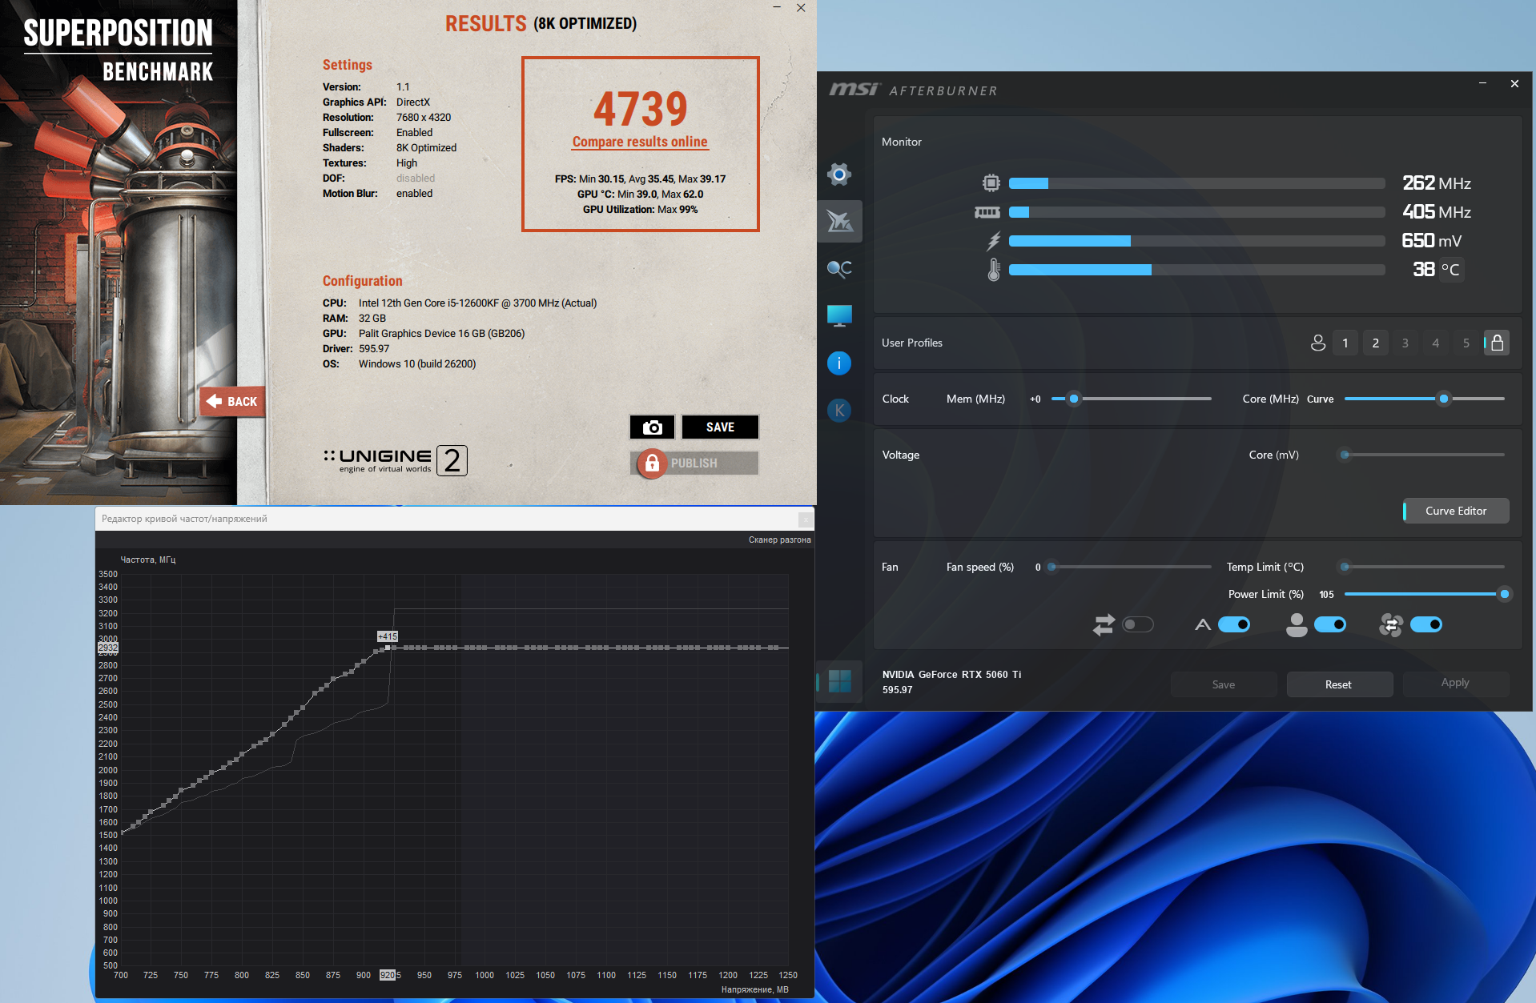Open the OC Scanner magnifier icon

click(839, 269)
